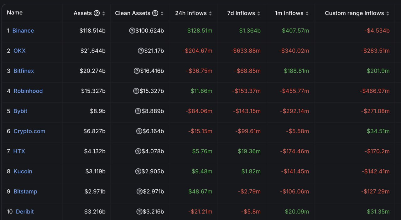
Task: Click the info icon beside Crypto.com clean assets $6.164b
Action: pos(139,131)
